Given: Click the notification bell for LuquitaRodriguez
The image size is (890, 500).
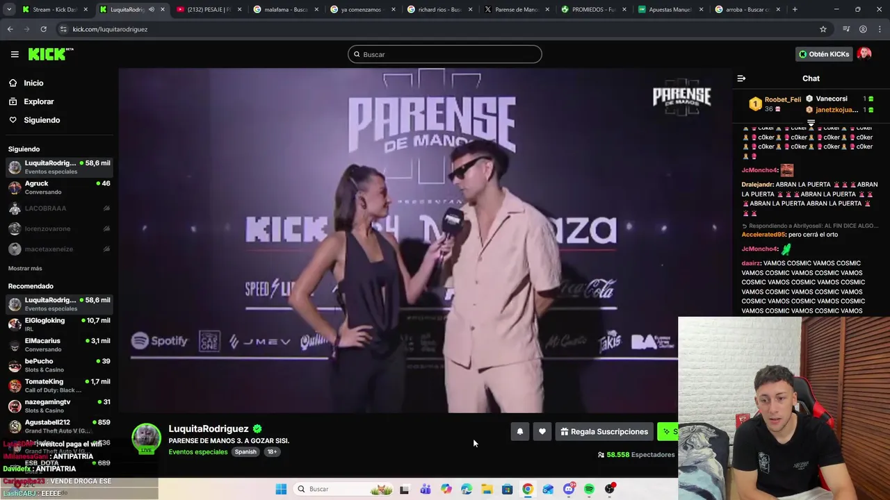Looking at the screenshot, I should point(520,432).
